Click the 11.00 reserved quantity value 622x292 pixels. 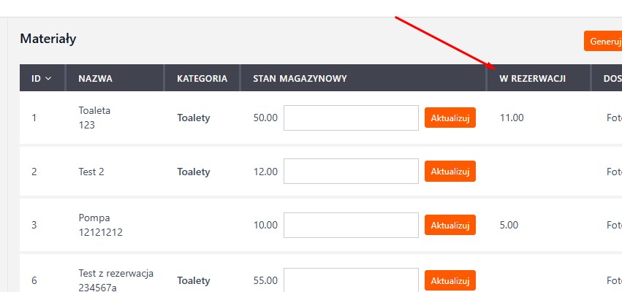(512, 118)
